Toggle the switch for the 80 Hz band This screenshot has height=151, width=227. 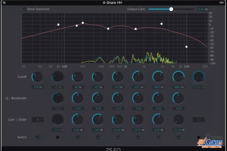tap(78, 137)
